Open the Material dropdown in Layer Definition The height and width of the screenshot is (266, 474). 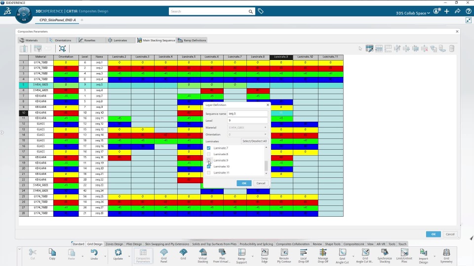click(247, 128)
